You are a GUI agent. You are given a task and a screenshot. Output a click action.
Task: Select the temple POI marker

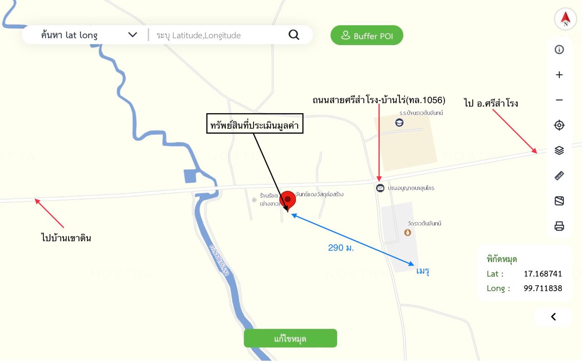(x=407, y=232)
